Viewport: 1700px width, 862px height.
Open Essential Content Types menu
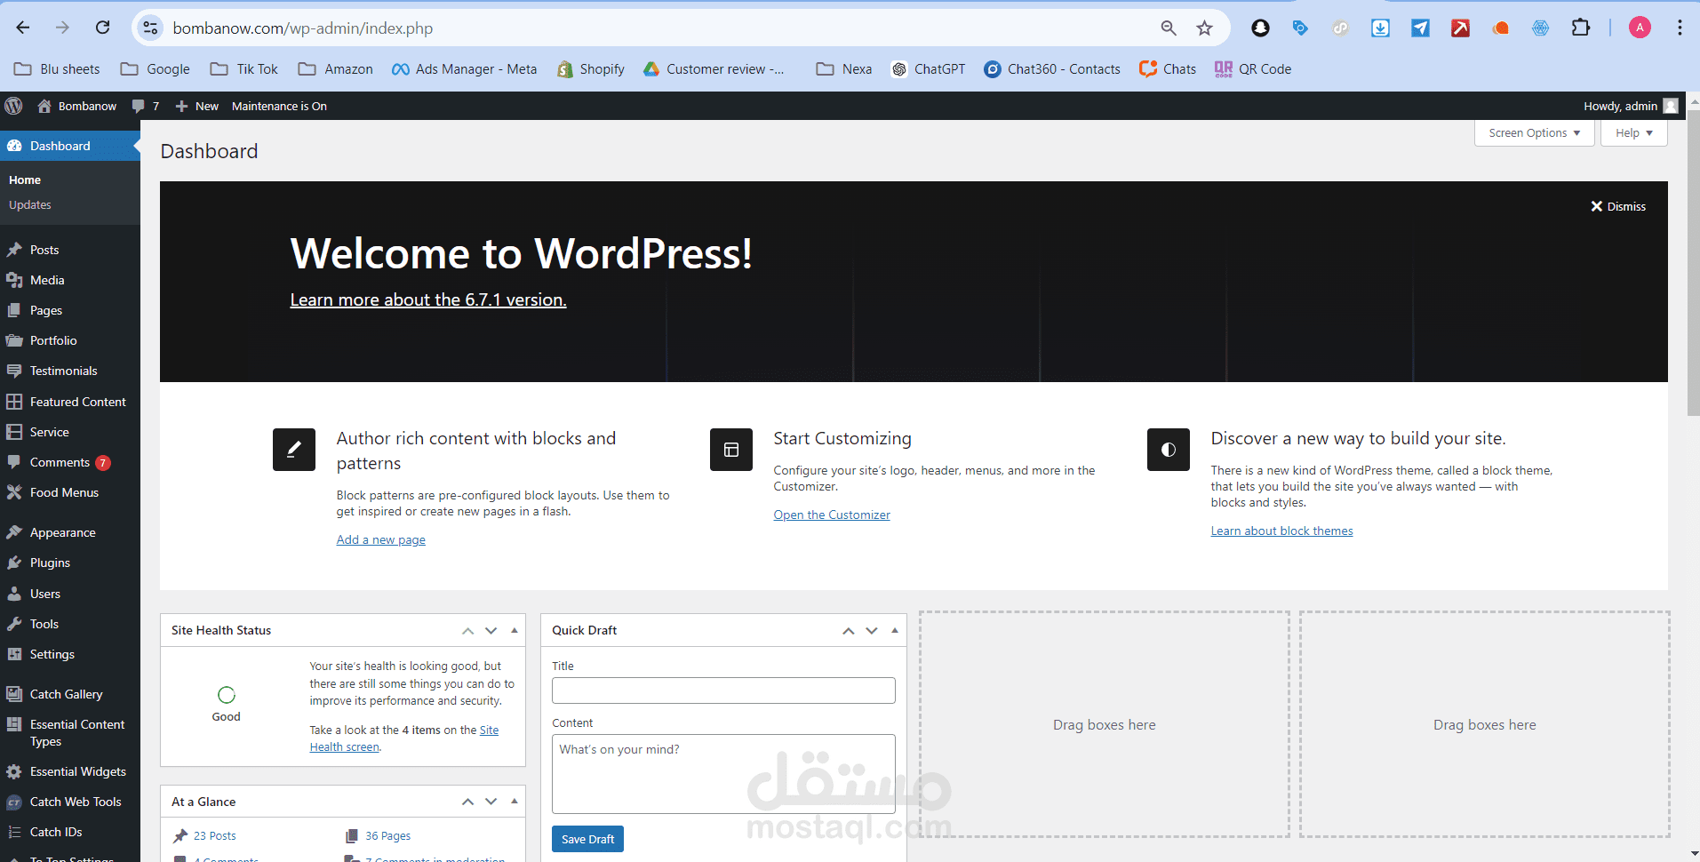pyautogui.click(x=70, y=732)
